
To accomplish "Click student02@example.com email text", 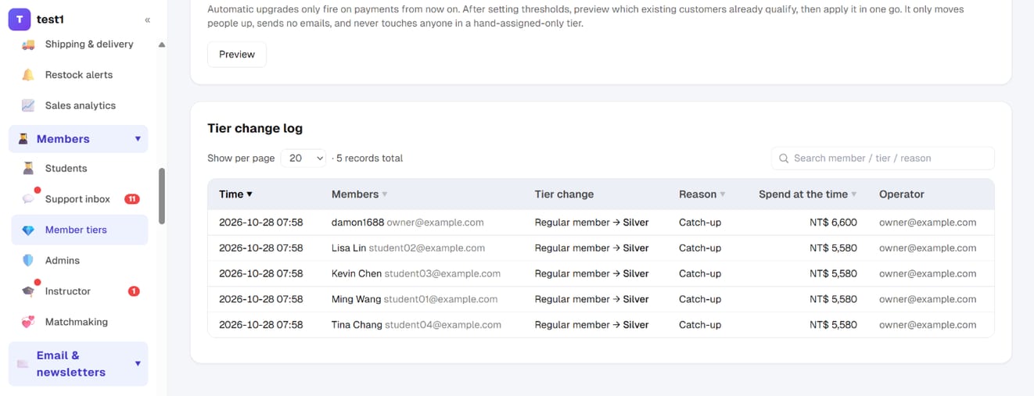I will (427, 248).
